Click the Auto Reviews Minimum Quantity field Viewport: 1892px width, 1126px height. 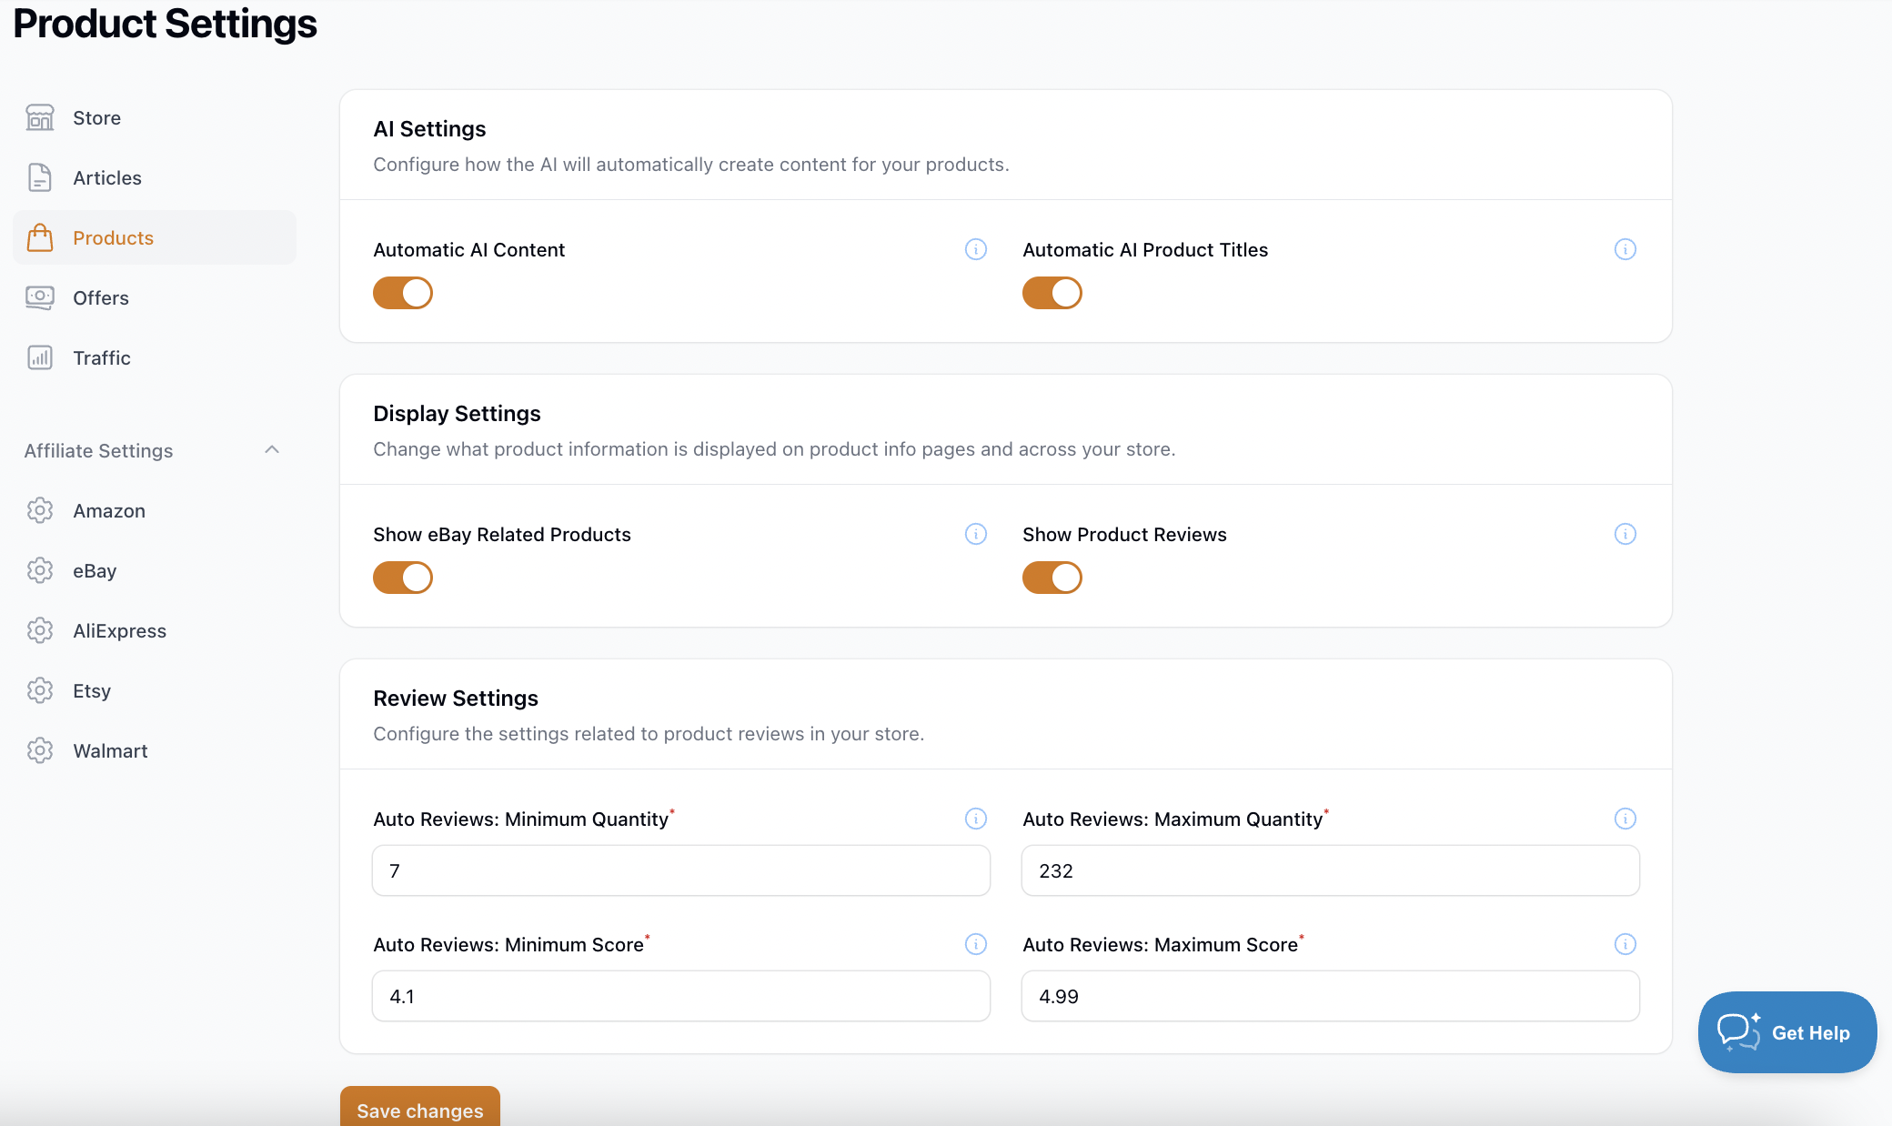pos(680,871)
